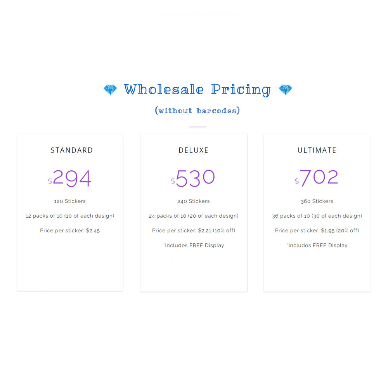
Task: Click the diamond icon right of Wholesale Pricing
Action: tap(286, 90)
